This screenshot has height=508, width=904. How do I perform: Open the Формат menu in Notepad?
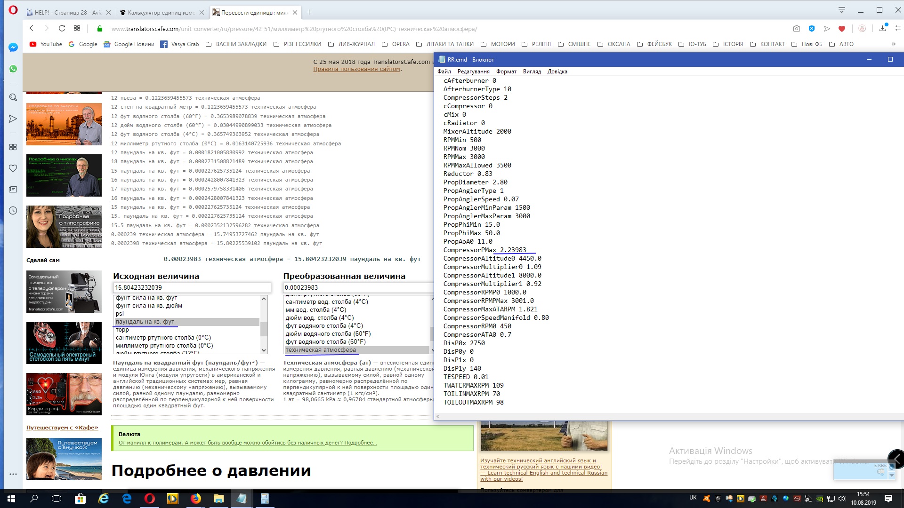click(x=506, y=71)
